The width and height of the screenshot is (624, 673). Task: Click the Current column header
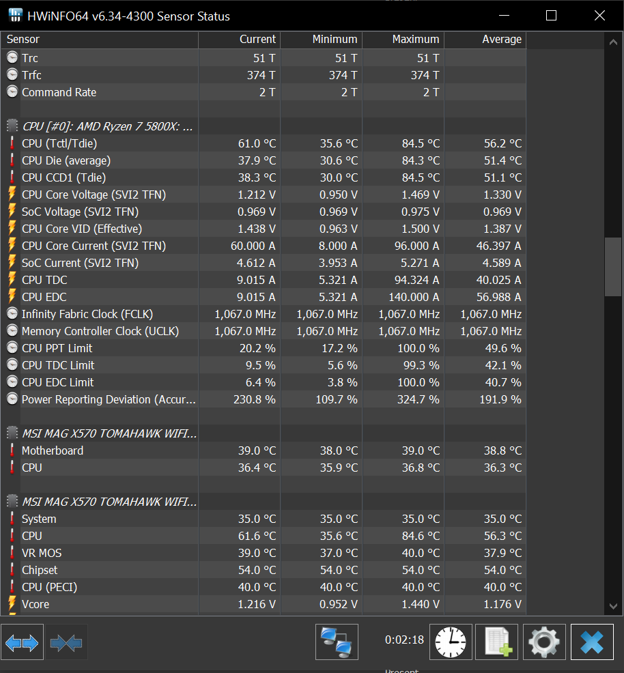click(240, 40)
